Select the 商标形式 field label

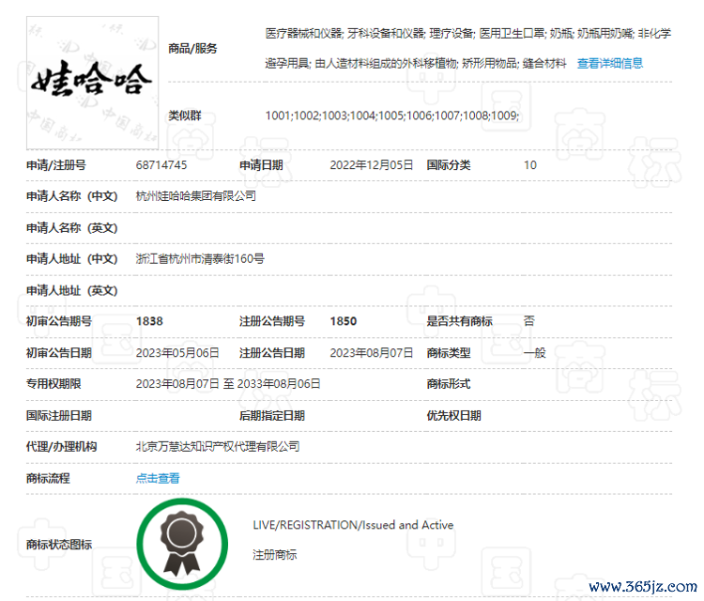pyautogui.click(x=449, y=383)
